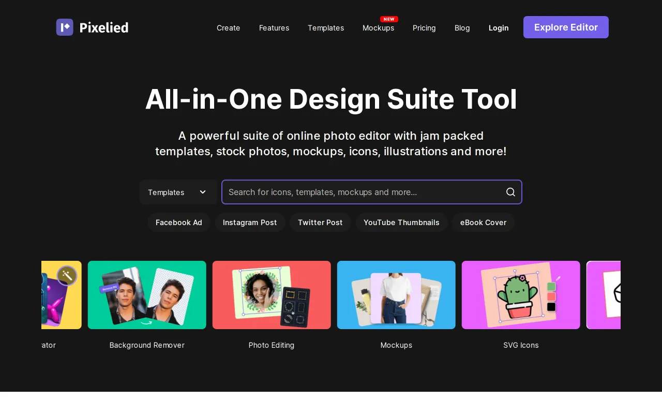Choose the Twitter Post tag

pos(320,223)
